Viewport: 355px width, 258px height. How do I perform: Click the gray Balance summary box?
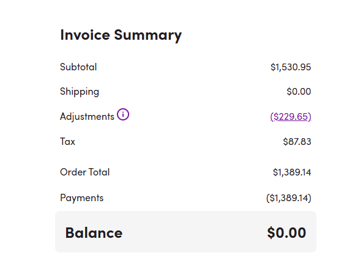pyautogui.click(x=185, y=232)
